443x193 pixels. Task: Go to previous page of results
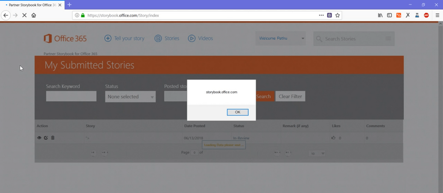coord(105,152)
